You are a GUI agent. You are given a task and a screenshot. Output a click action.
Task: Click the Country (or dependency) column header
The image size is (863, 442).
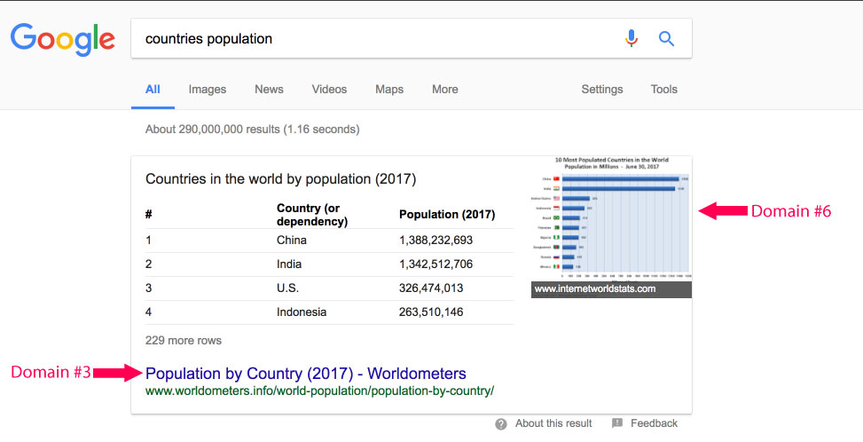(x=312, y=215)
